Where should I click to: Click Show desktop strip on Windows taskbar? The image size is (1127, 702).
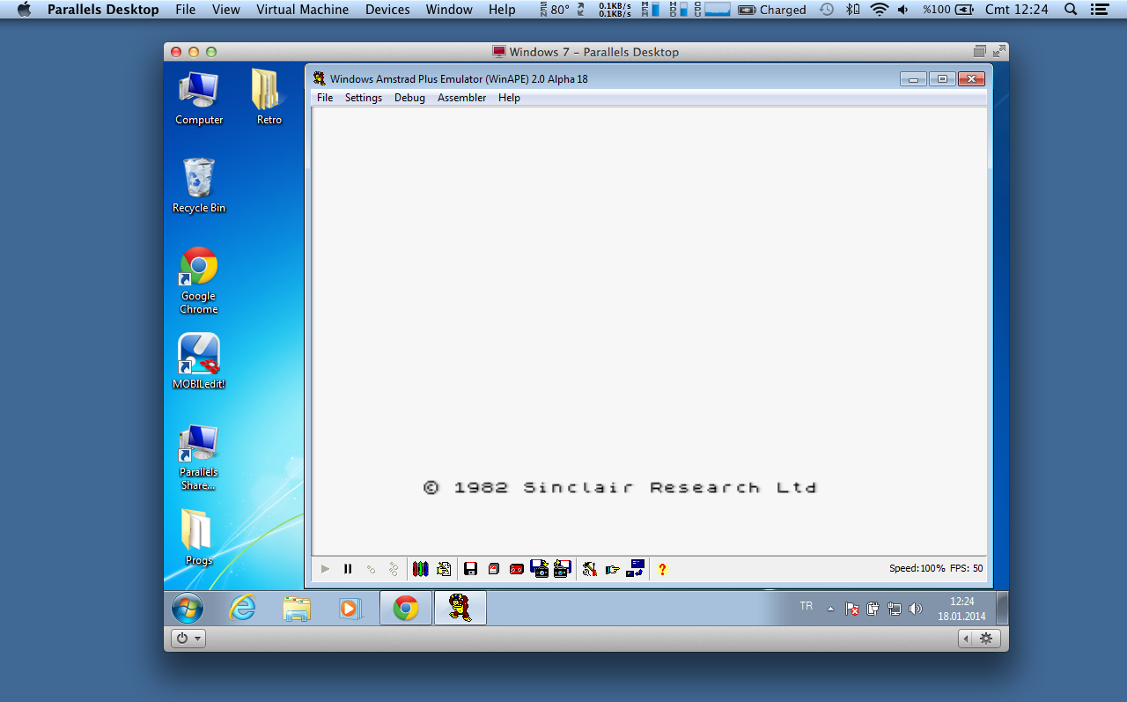click(1003, 608)
